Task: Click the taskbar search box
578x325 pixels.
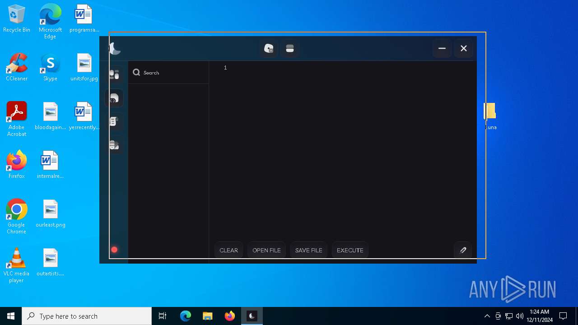Action: point(87,316)
